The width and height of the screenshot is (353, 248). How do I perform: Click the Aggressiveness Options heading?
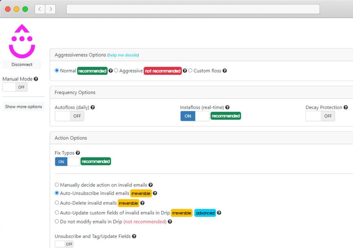click(x=80, y=55)
